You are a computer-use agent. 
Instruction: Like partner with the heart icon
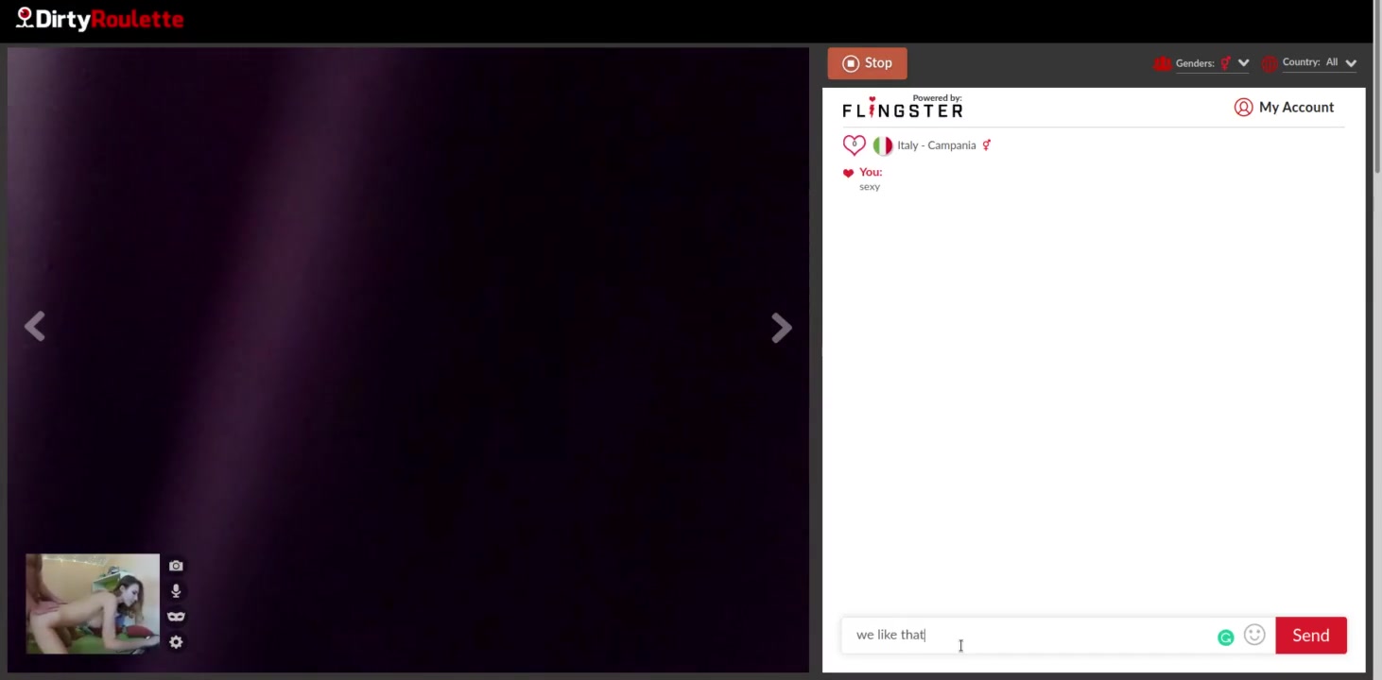pos(854,144)
